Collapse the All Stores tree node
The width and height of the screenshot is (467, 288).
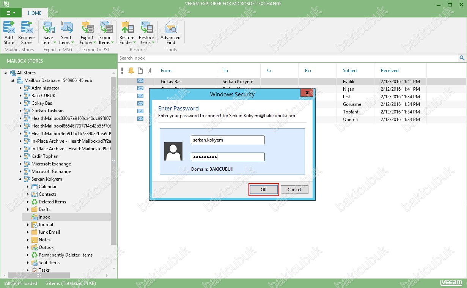coord(6,73)
